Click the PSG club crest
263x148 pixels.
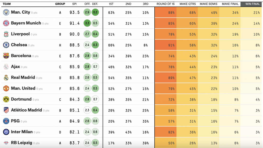pyautogui.click(x=6, y=121)
